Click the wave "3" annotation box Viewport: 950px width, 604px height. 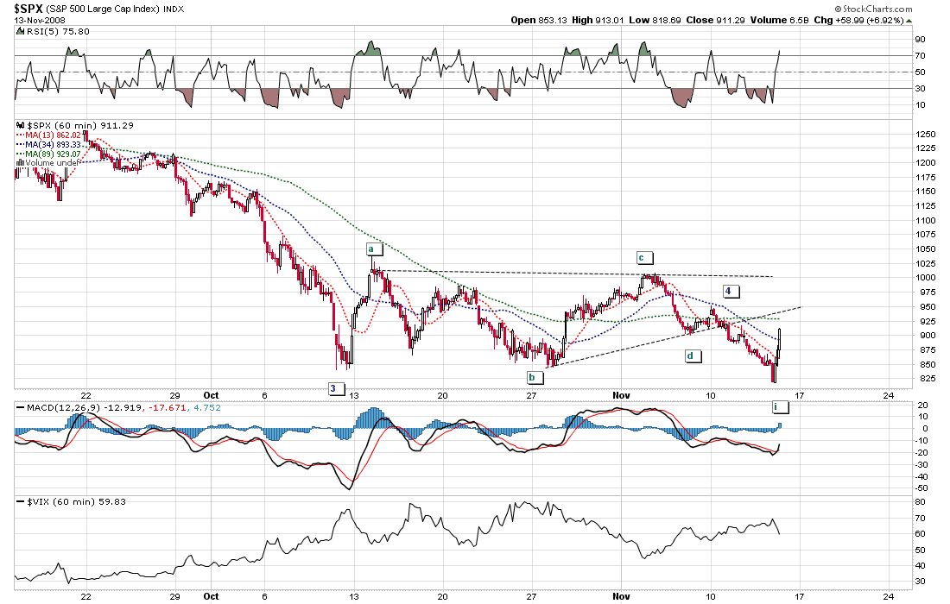pyautogui.click(x=336, y=388)
